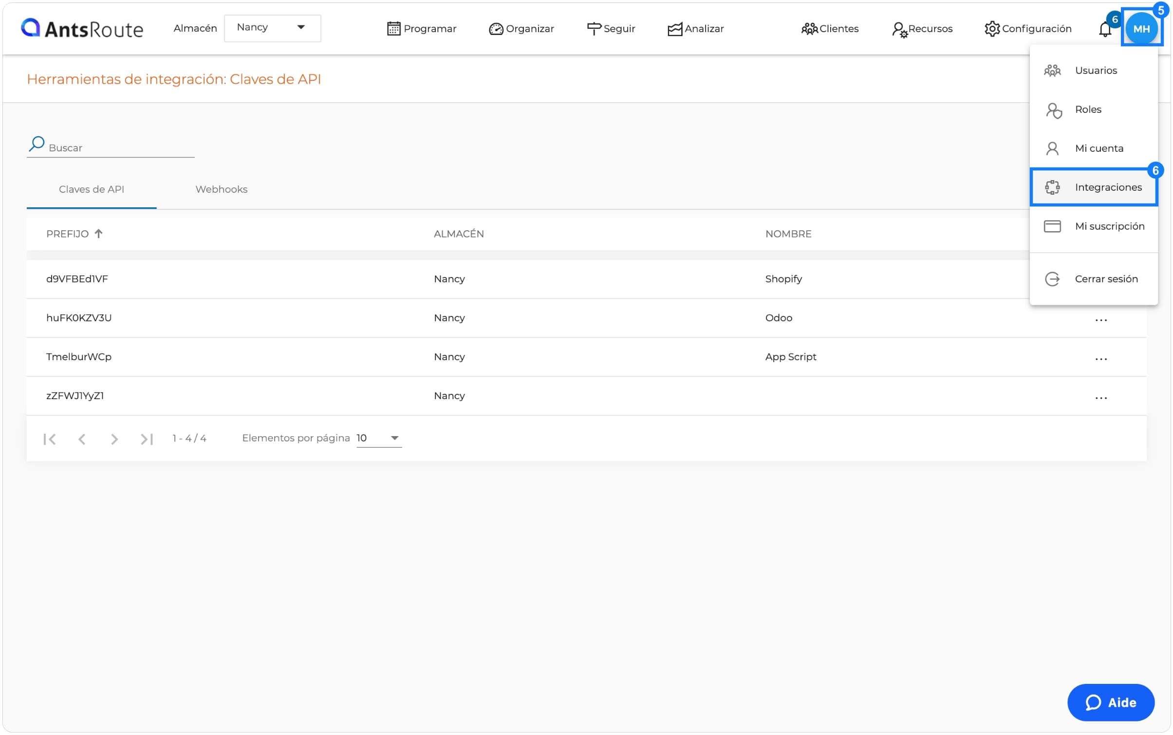Click Cerrar sesión to log out

click(1093, 278)
